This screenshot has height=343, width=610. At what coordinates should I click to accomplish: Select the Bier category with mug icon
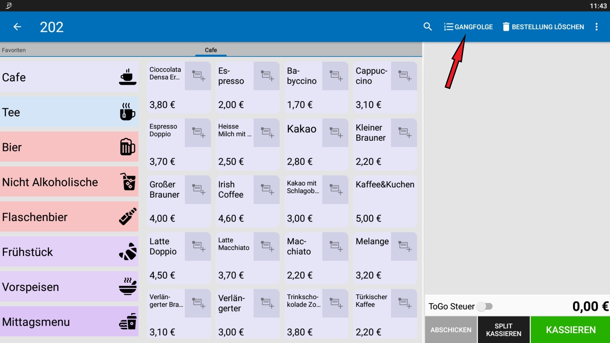[69, 147]
